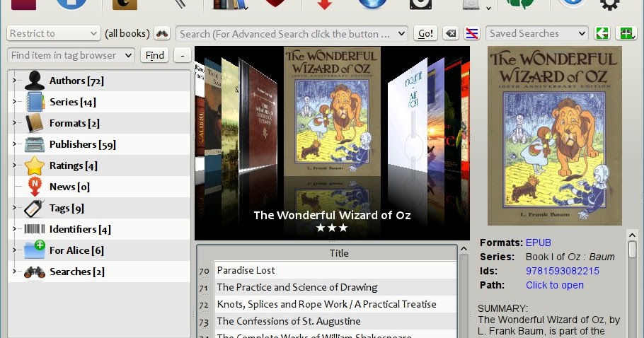
Task: Expand the Searches category arrow
Action: [x=14, y=271]
